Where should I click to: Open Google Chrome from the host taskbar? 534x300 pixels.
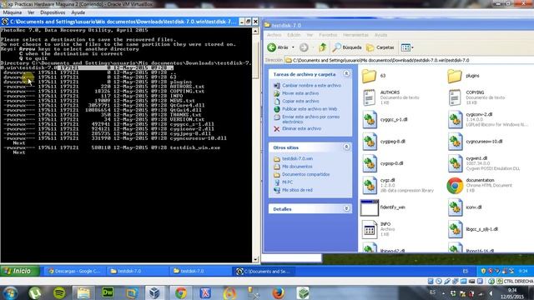tap(181, 292)
